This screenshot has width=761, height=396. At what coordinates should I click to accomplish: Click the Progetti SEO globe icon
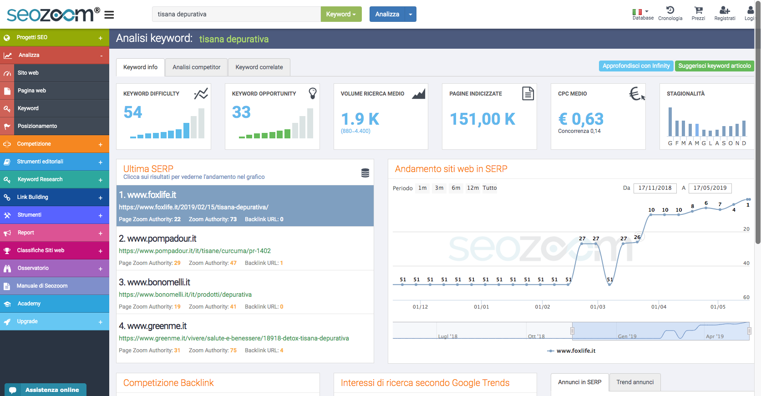tap(7, 38)
